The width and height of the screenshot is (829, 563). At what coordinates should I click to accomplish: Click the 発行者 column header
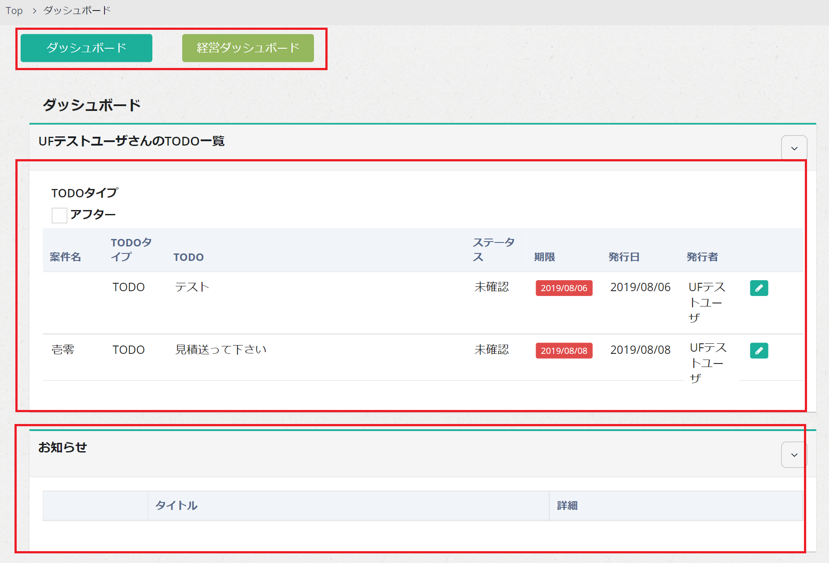tap(702, 257)
